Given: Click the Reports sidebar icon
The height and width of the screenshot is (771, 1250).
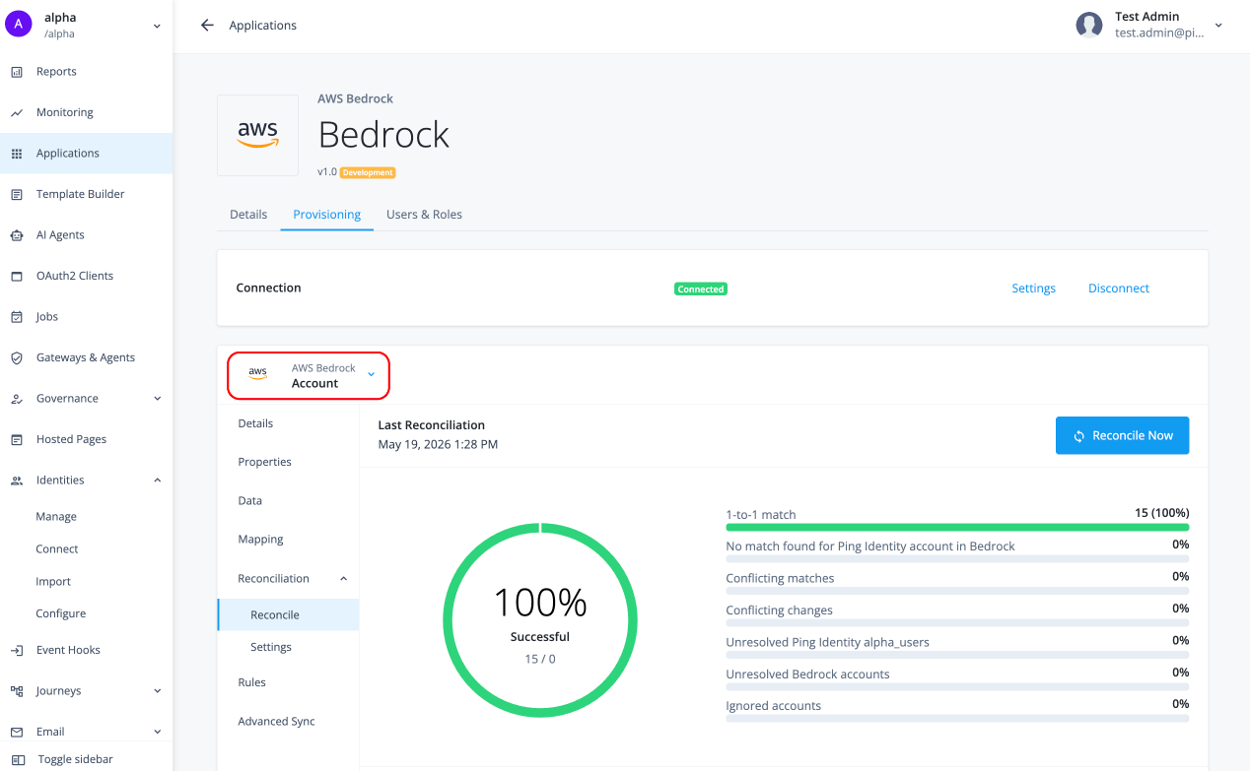Looking at the screenshot, I should [17, 72].
